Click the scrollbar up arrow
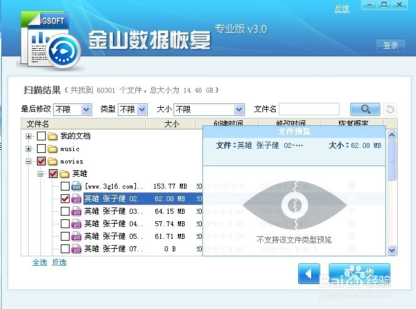Screen dimensions: 416x309 [392, 135]
